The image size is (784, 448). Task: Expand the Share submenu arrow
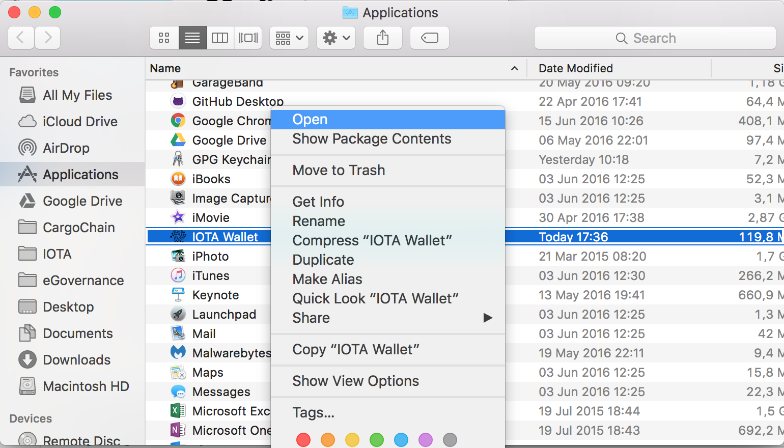(x=488, y=318)
